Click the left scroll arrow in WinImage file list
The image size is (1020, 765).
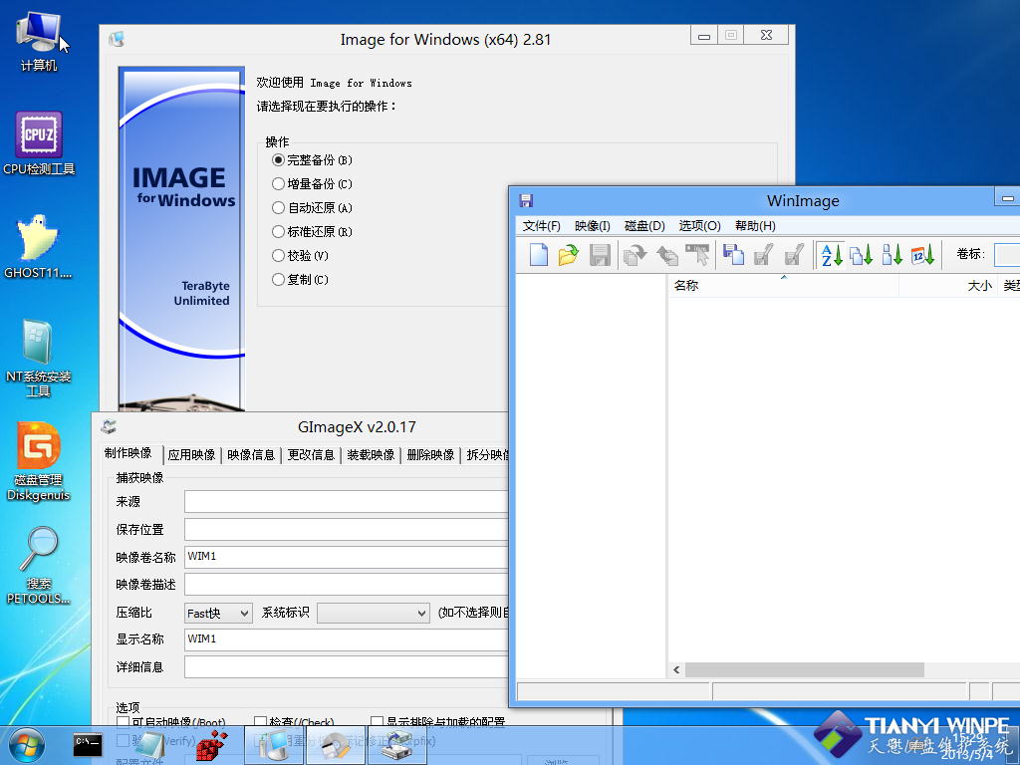point(676,670)
